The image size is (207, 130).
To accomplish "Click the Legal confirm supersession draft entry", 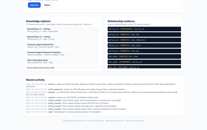I will tap(73, 100).
